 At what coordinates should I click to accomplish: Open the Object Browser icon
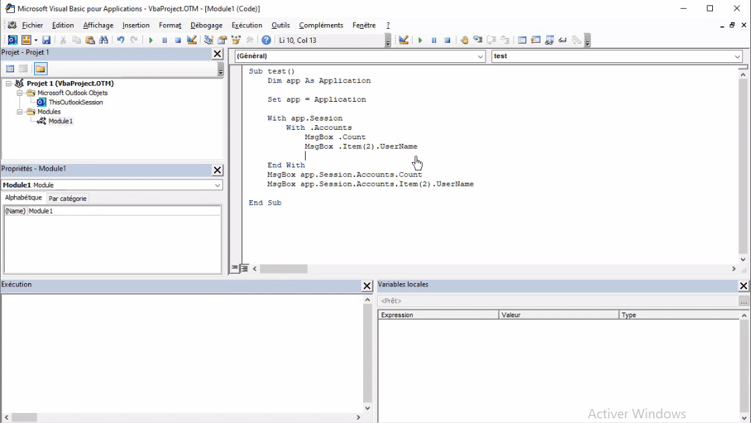234,39
